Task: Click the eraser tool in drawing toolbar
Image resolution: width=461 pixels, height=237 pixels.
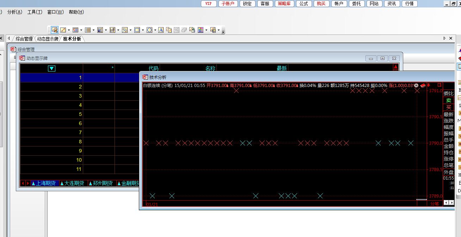Action: click(x=184, y=30)
